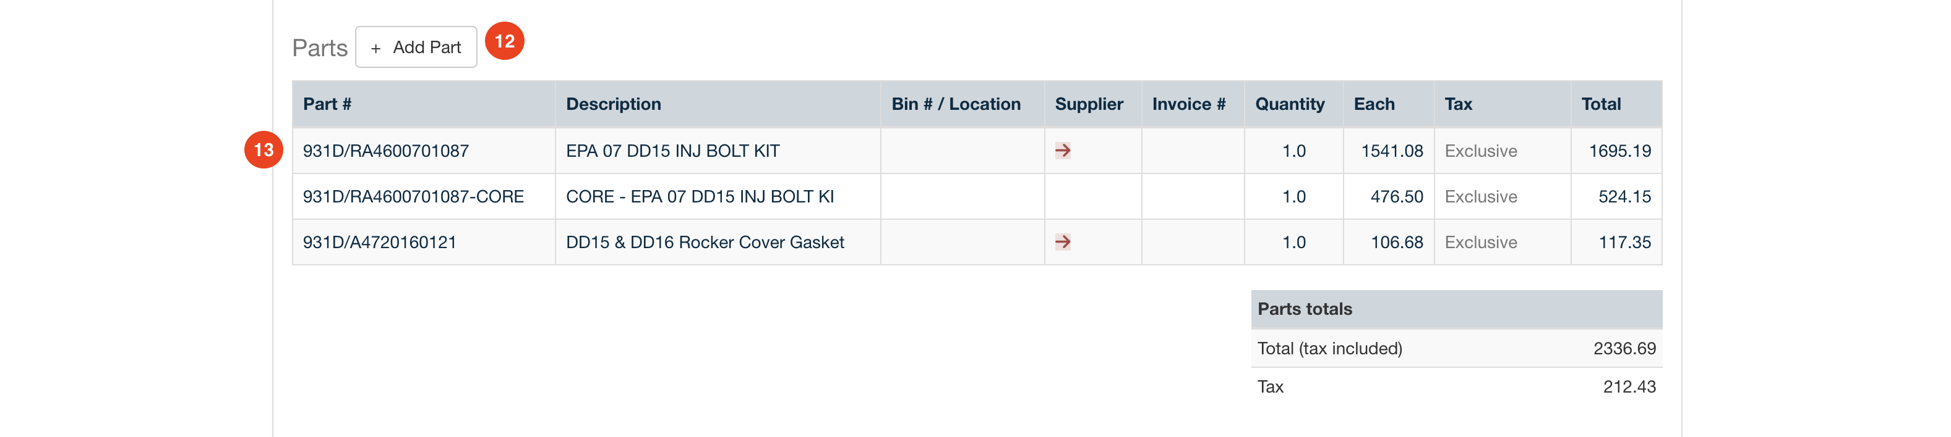The image size is (1951, 437).
Task: Click the Description column header
Action: tap(614, 104)
